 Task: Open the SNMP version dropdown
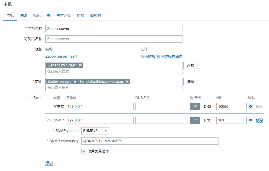click(x=95, y=131)
